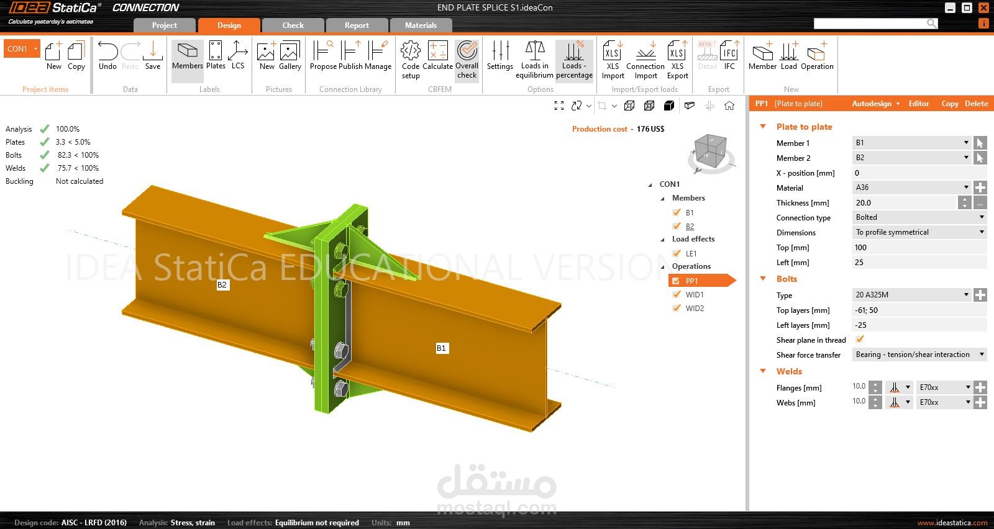Undo the last action
The width and height of the screenshot is (994, 529).
point(107,56)
